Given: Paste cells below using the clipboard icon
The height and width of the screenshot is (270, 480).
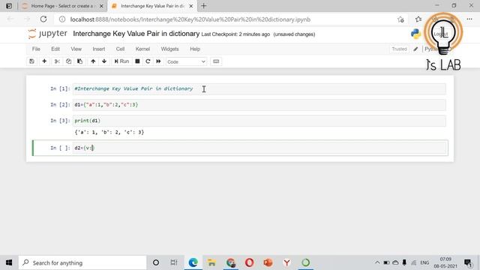Looking at the screenshot, I should point(80,61).
